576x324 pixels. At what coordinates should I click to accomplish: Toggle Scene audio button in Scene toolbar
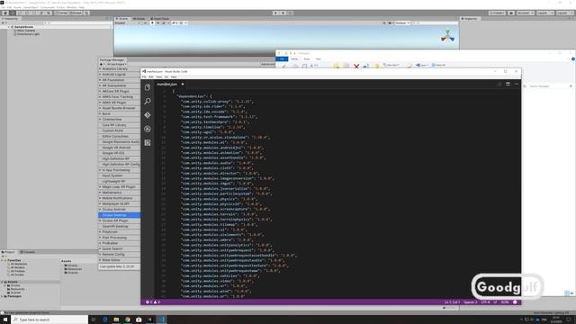pyautogui.click(x=158, y=23)
